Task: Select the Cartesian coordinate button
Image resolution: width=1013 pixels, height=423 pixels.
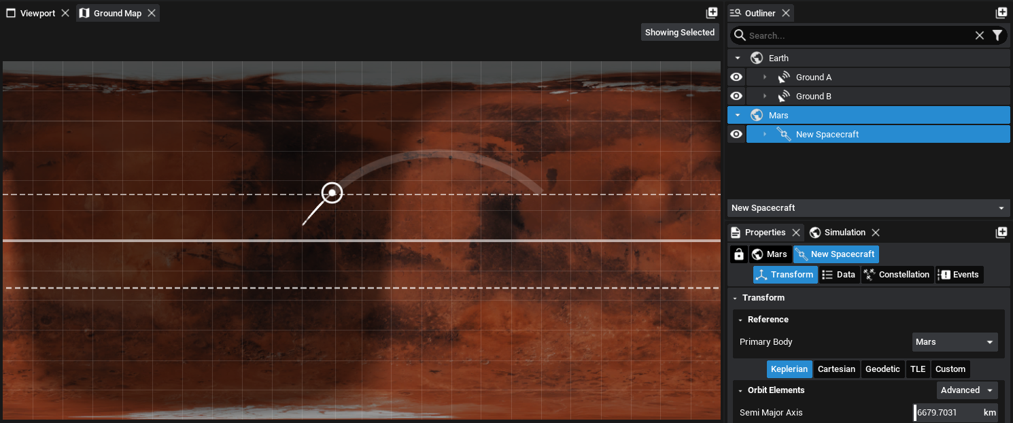Action: click(836, 369)
